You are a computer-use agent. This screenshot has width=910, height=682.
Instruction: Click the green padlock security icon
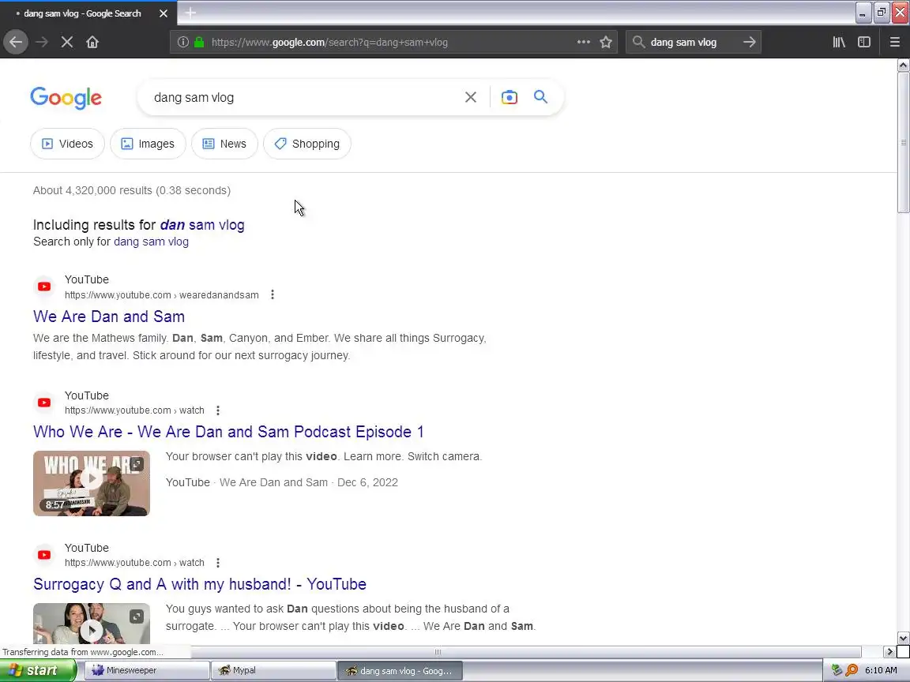(x=199, y=42)
